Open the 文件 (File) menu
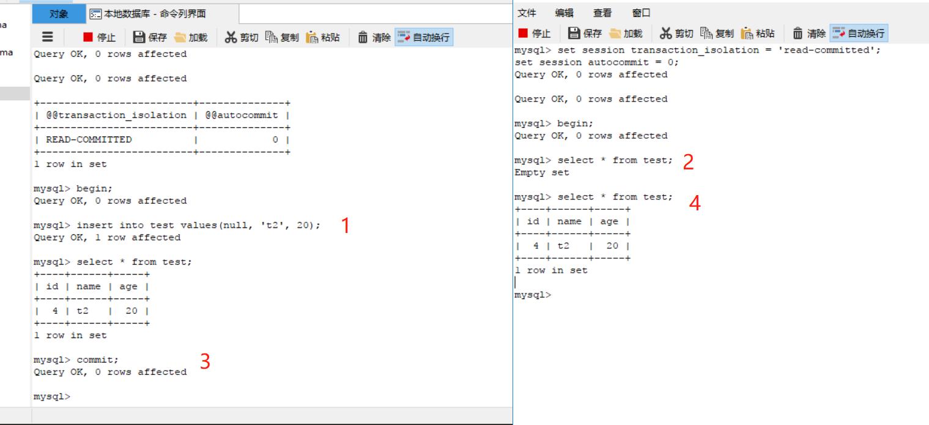929x425 pixels. [x=527, y=13]
